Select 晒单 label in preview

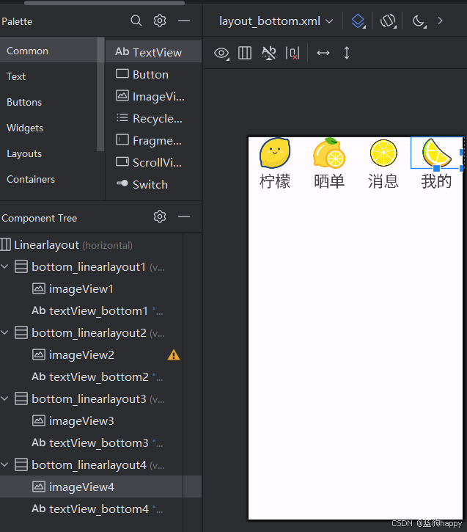coord(329,181)
